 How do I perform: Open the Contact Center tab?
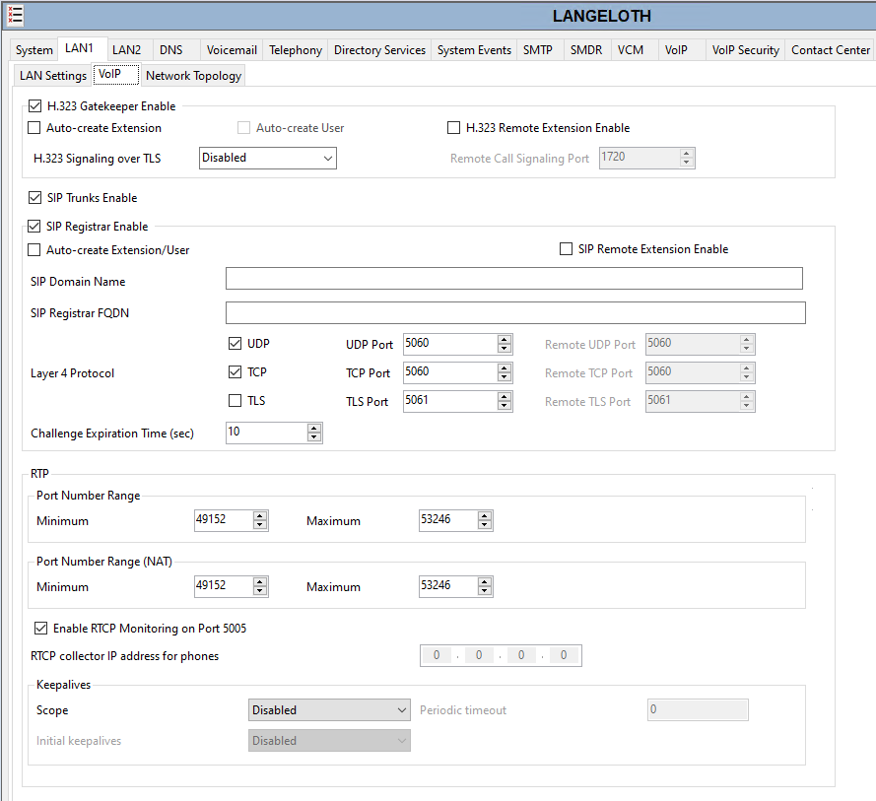831,50
